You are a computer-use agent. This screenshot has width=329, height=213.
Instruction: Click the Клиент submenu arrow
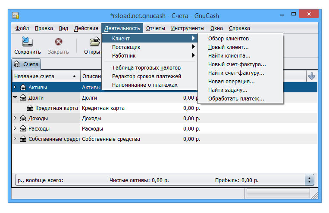(194, 38)
